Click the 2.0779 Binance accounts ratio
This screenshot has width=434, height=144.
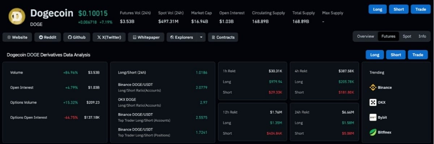pyautogui.click(x=201, y=87)
